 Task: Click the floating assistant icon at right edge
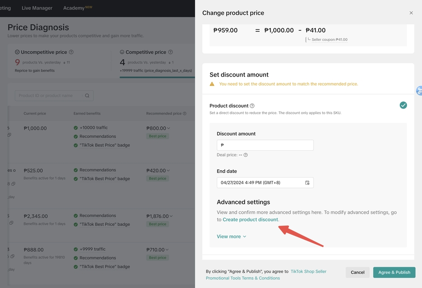point(419,91)
